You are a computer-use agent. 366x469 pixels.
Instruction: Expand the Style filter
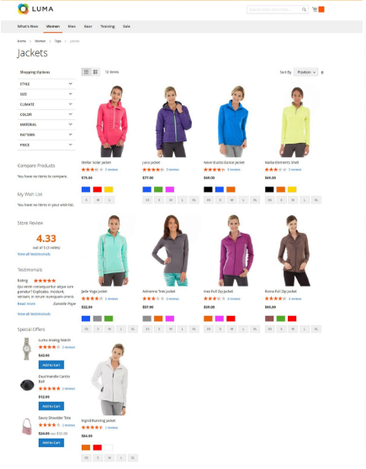(46, 84)
